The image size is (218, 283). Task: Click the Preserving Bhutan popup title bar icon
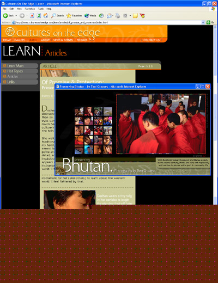tap(58, 87)
